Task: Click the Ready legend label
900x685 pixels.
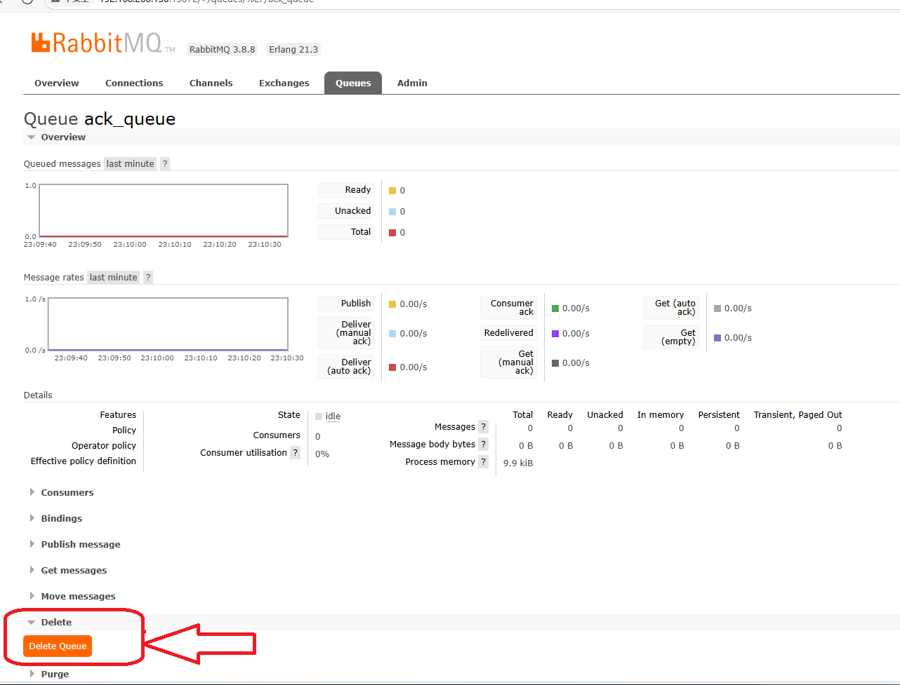Action: [346, 190]
